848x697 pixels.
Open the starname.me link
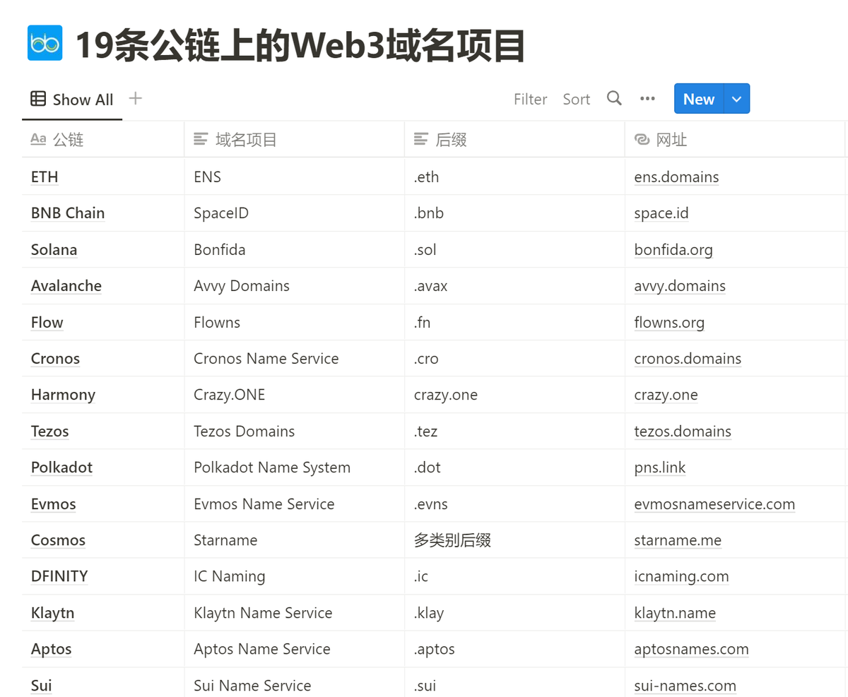[678, 540]
